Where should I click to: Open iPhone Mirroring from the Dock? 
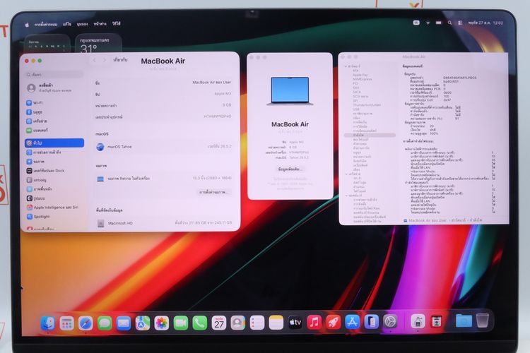tap(371, 322)
